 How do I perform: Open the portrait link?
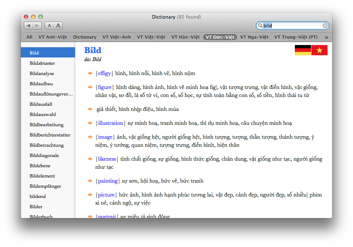click(107, 216)
